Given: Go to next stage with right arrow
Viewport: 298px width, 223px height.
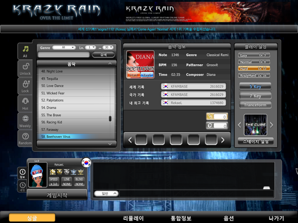Looking at the screenshot, I should coord(271,125).
